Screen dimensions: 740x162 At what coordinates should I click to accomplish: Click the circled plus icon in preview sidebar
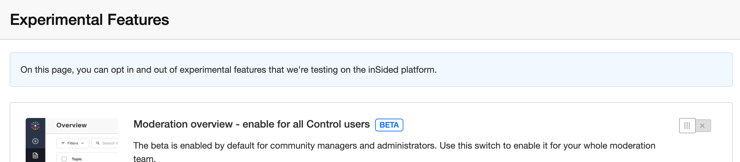[35, 141]
